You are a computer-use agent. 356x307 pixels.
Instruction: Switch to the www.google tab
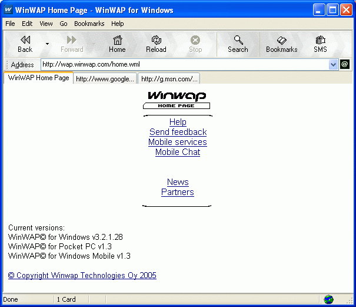pos(105,78)
